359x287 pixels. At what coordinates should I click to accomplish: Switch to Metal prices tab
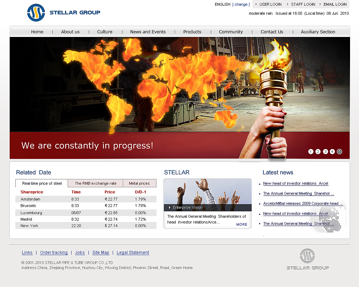(140, 183)
